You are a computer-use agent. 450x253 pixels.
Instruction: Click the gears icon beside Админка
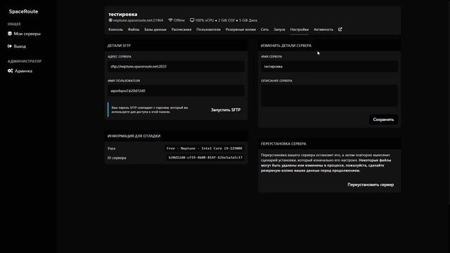11,71
